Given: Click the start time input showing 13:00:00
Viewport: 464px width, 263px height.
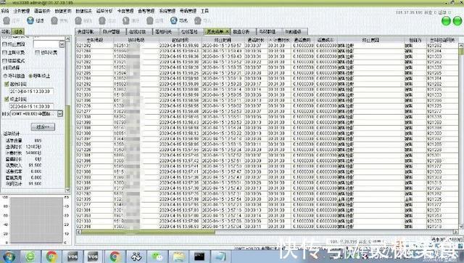Looking at the screenshot, I should (31, 92).
